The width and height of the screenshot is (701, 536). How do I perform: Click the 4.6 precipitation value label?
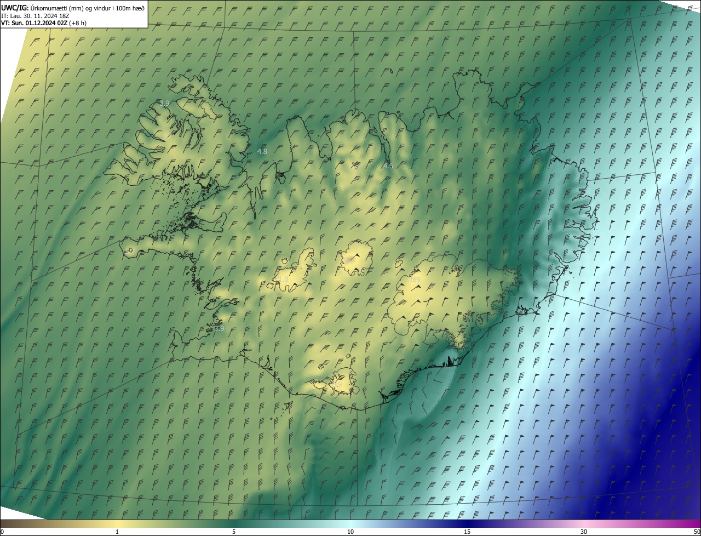[388, 166]
